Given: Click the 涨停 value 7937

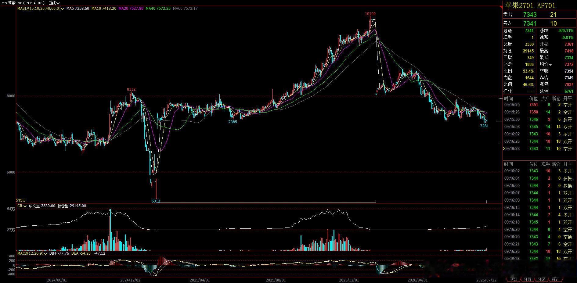Looking at the screenshot, I should click(569, 84).
